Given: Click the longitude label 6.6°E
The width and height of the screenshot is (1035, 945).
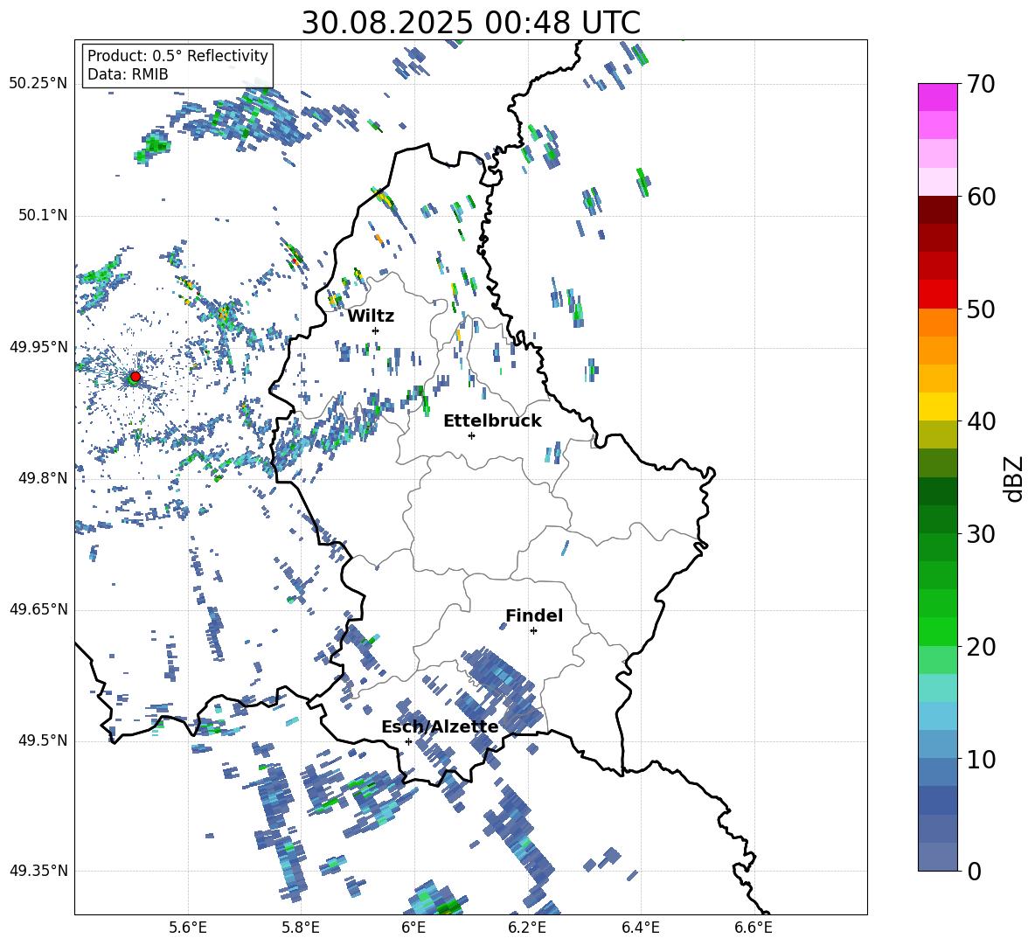Looking at the screenshot, I should (754, 928).
